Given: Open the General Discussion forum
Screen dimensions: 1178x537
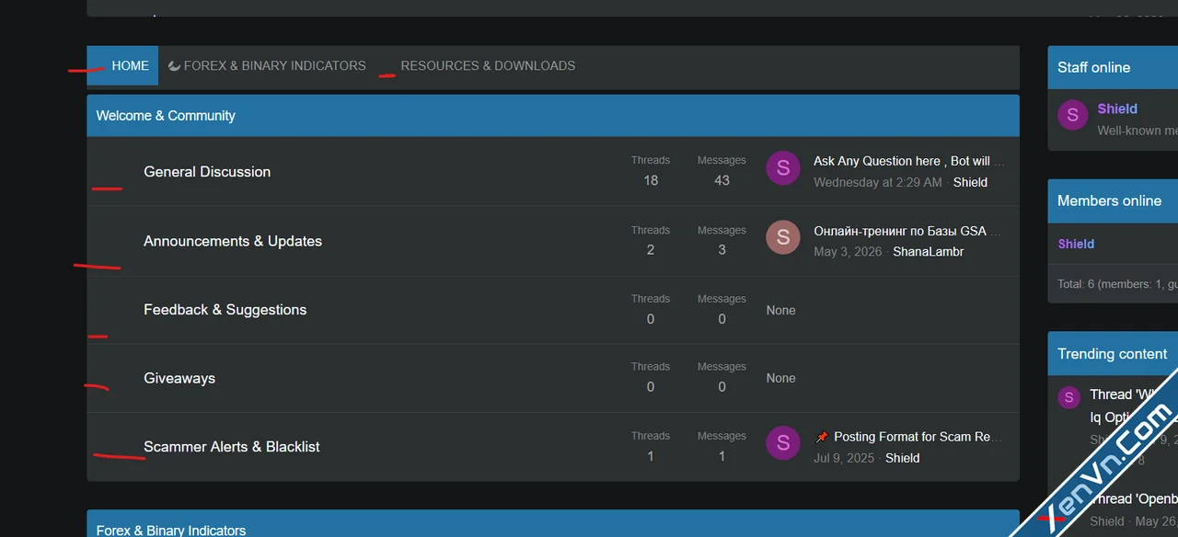Looking at the screenshot, I should pos(207,172).
